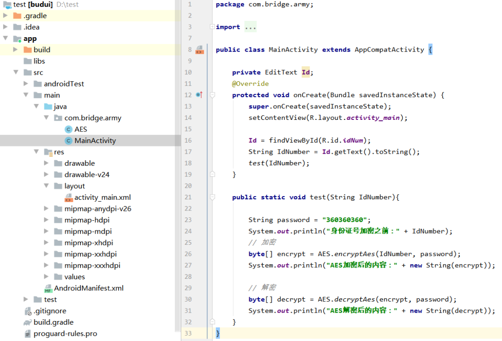This screenshot has width=502, height=341.
Task: Click the "360360360" password string literal
Action: click(x=344, y=220)
